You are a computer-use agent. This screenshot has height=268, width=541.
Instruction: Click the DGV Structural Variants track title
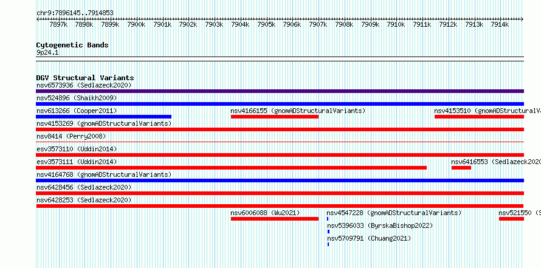[x=85, y=78]
